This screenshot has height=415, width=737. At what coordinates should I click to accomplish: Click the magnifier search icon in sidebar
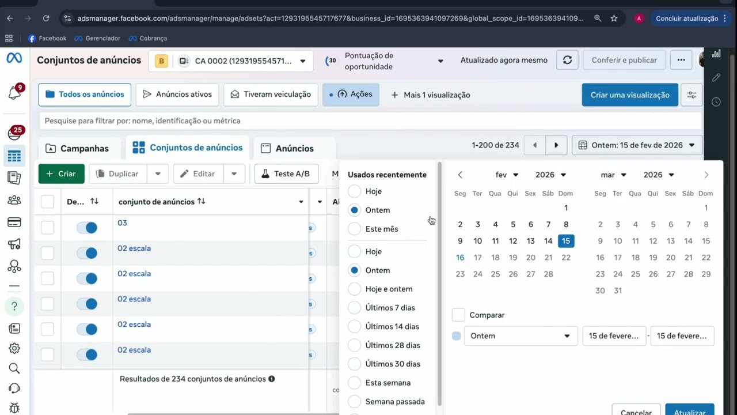(14, 368)
